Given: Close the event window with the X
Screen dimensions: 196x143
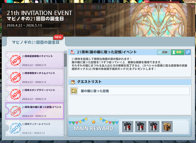Looking at the screenshot, I should click(192, 7).
